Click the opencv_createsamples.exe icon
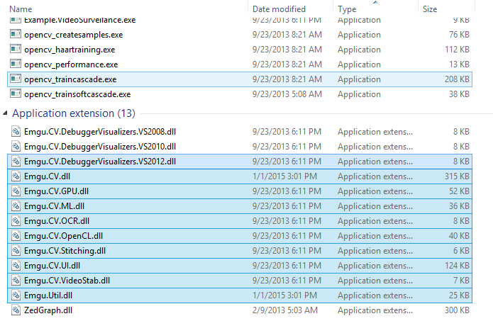Image resolution: width=493 pixels, height=321 pixels. click(16, 35)
